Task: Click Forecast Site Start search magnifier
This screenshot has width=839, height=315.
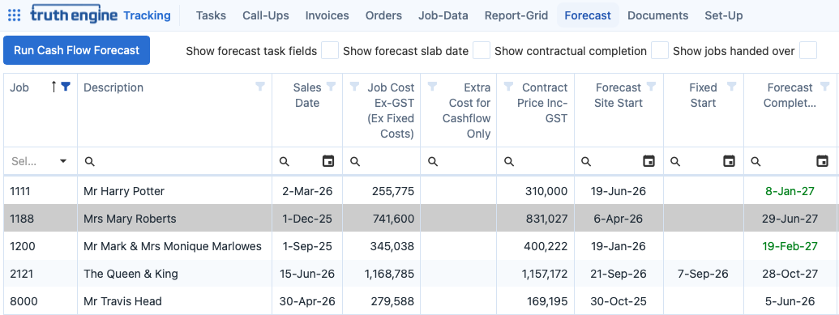Action: tap(586, 161)
